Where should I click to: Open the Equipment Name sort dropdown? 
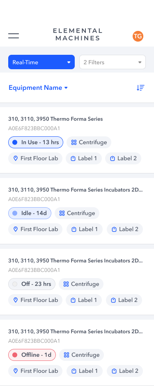[x=38, y=88]
